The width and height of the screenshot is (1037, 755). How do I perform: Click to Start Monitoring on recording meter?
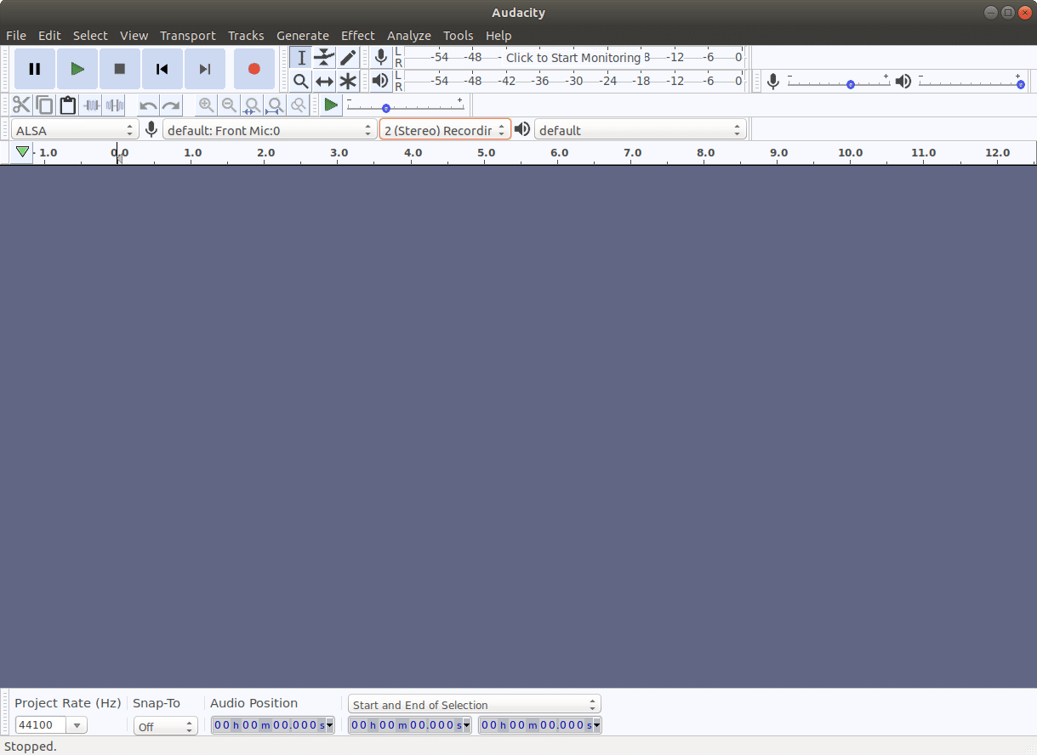(573, 58)
